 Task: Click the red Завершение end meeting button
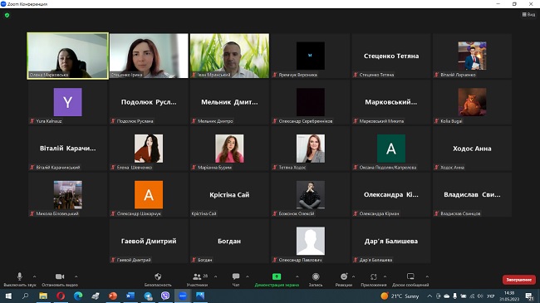pyautogui.click(x=519, y=280)
